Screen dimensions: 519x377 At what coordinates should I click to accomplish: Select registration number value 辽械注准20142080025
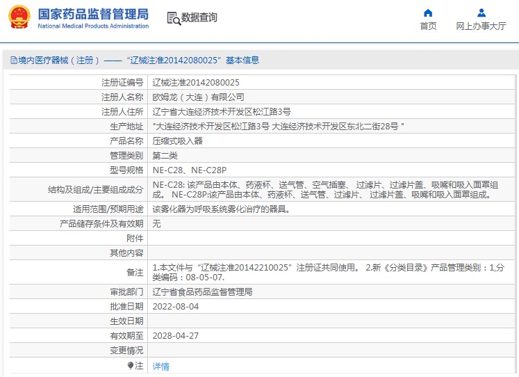pyautogui.click(x=196, y=83)
